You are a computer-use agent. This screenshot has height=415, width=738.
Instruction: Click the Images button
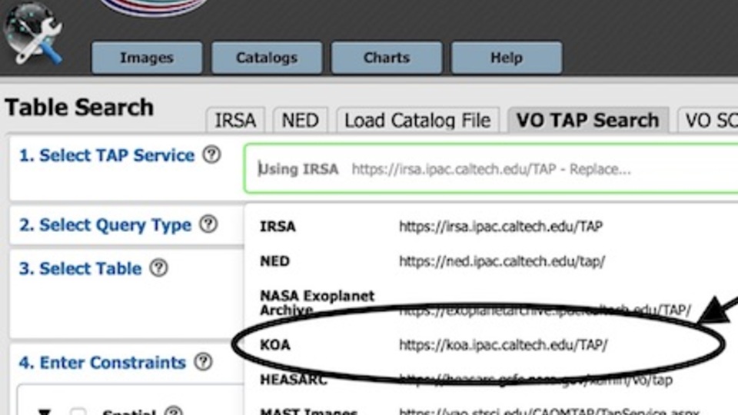pyautogui.click(x=146, y=58)
